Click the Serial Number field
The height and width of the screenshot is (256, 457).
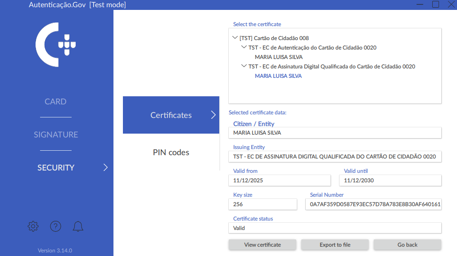click(x=374, y=204)
